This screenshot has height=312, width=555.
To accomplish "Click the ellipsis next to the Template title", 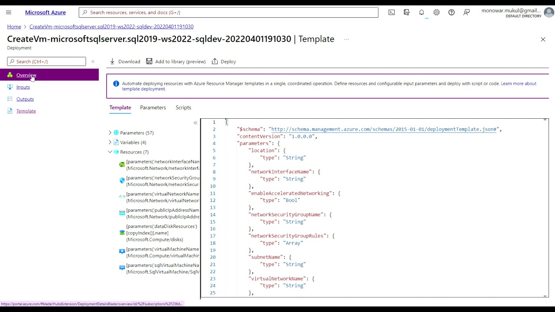I will click(x=346, y=39).
